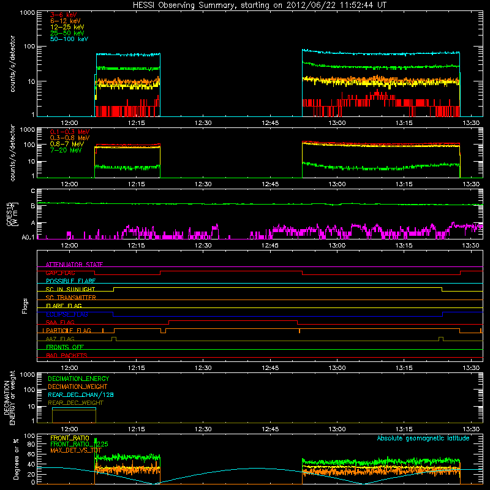Click the decimation energy or weight axis label
This screenshot has height=490, width=490.
click(x=9, y=398)
